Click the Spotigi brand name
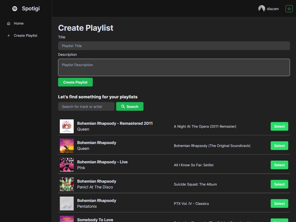This screenshot has width=296, height=222. [31, 8]
